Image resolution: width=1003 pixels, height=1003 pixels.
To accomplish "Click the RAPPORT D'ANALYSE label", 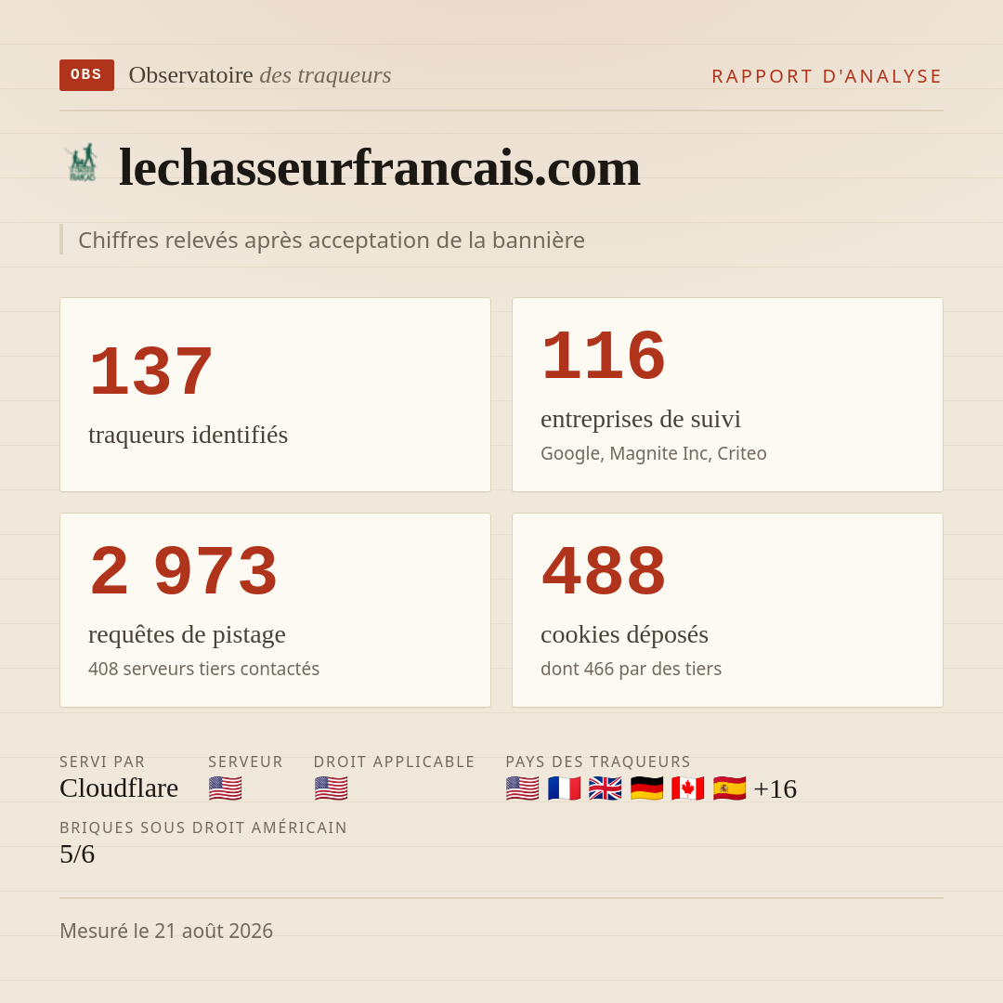I will (827, 76).
